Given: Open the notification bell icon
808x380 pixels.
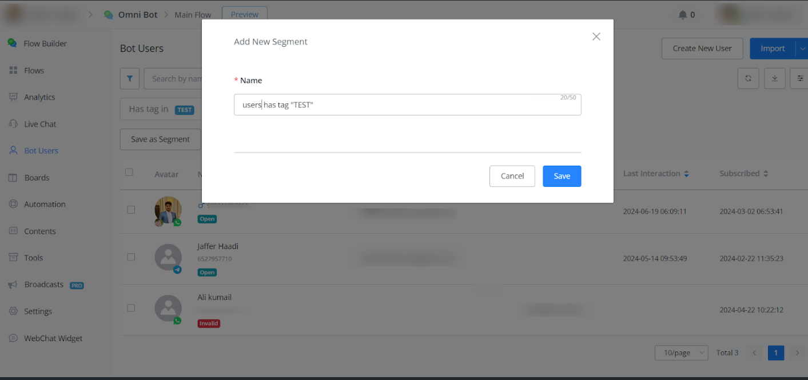Looking at the screenshot, I should [x=683, y=15].
